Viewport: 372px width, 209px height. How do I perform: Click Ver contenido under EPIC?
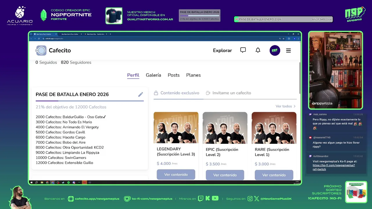click(x=225, y=175)
